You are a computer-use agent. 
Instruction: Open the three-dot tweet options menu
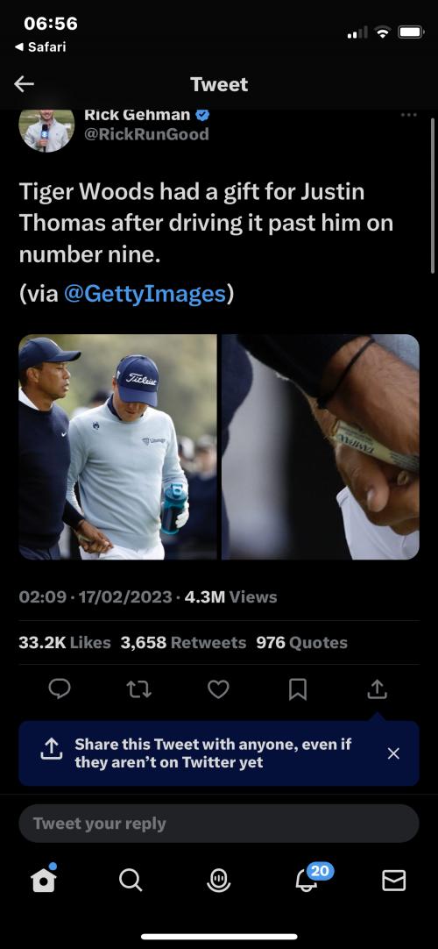409,115
